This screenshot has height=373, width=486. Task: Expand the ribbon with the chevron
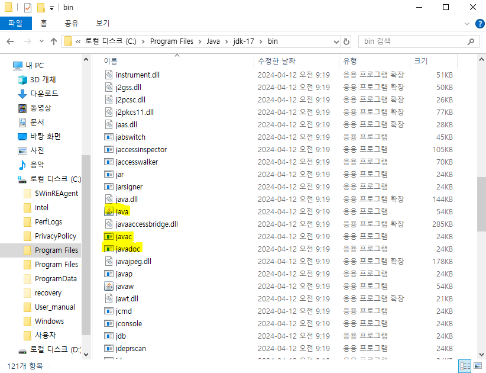[x=466, y=24]
